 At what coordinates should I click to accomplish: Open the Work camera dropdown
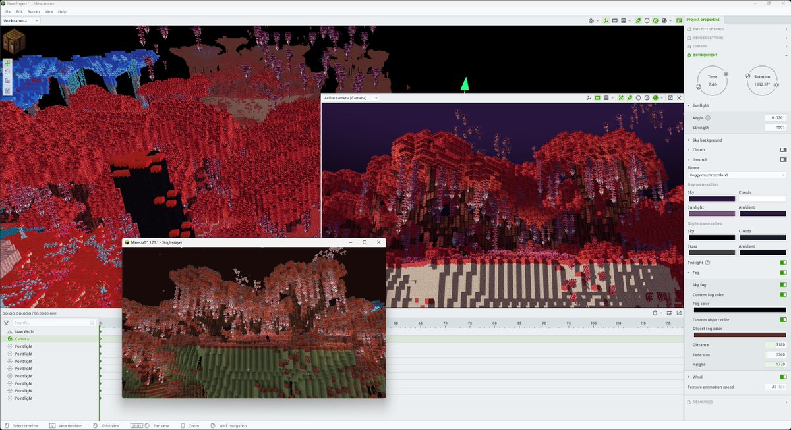point(20,21)
